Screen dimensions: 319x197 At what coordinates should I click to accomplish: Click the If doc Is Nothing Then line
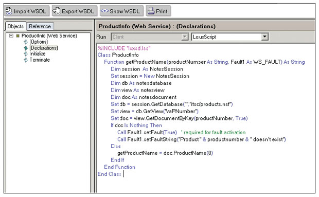(x=136, y=126)
